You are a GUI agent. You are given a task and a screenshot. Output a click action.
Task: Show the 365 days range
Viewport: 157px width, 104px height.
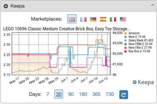coord(96,94)
